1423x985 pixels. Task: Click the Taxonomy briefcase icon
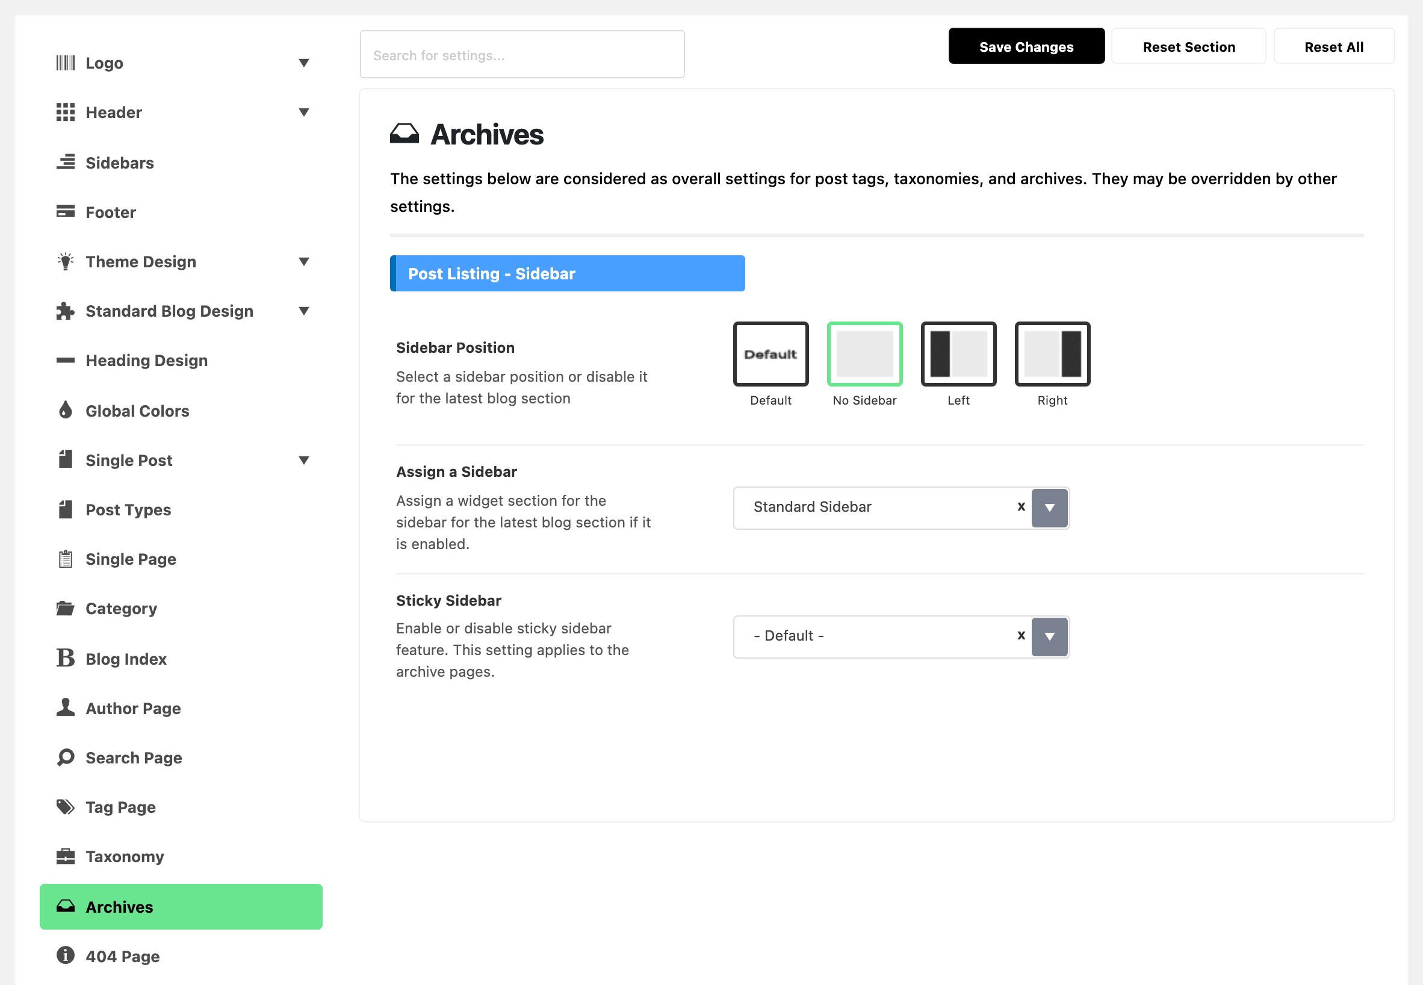pos(66,857)
